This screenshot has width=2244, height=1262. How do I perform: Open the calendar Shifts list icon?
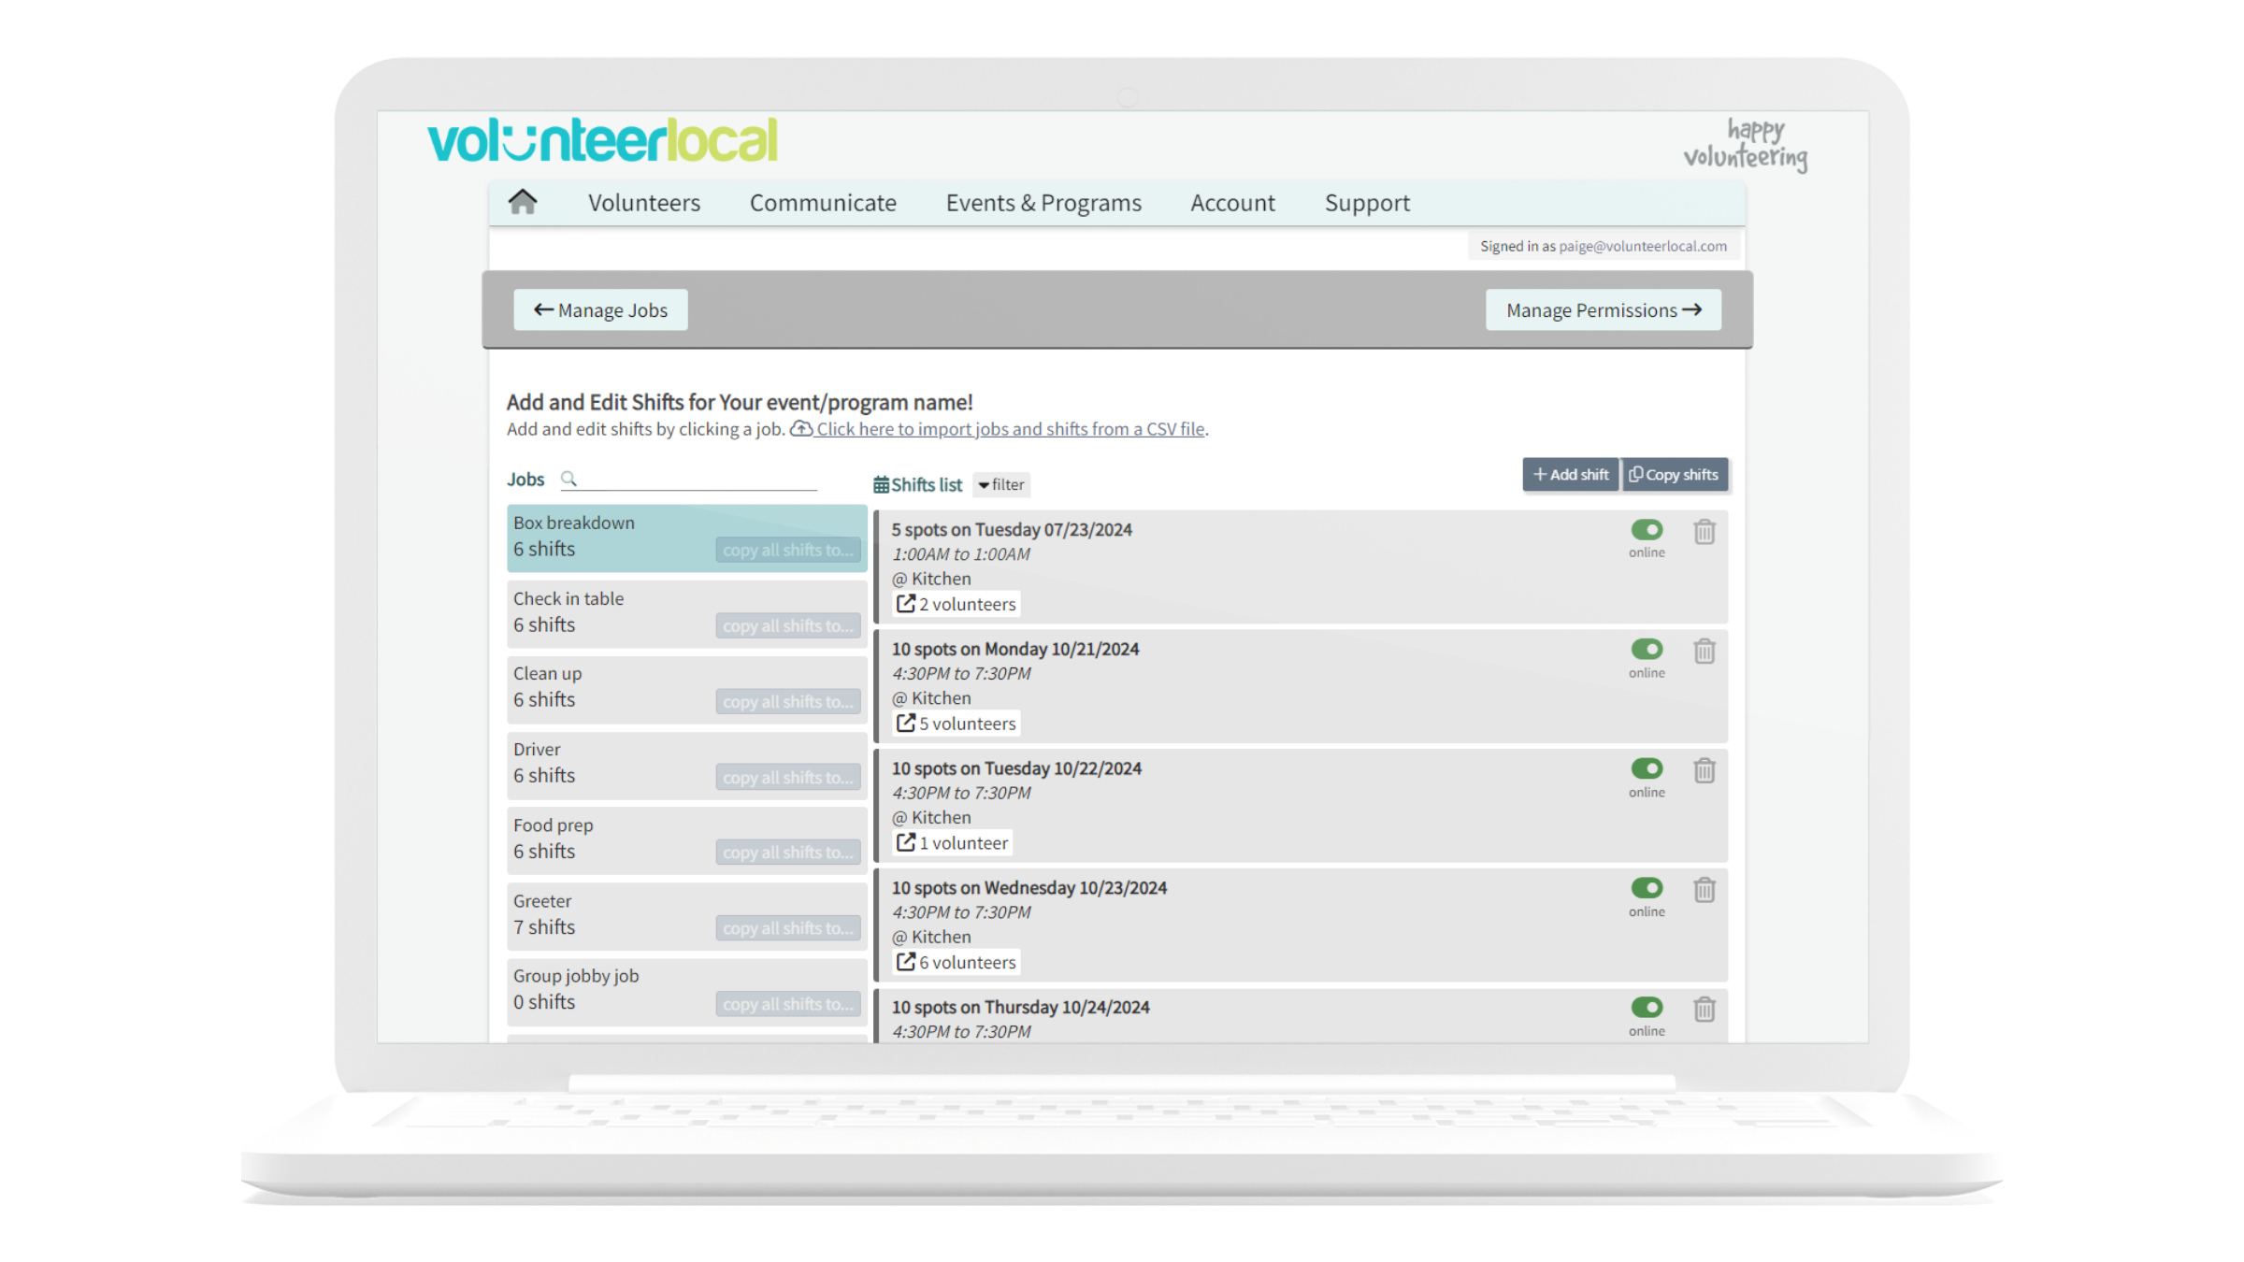click(x=880, y=484)
